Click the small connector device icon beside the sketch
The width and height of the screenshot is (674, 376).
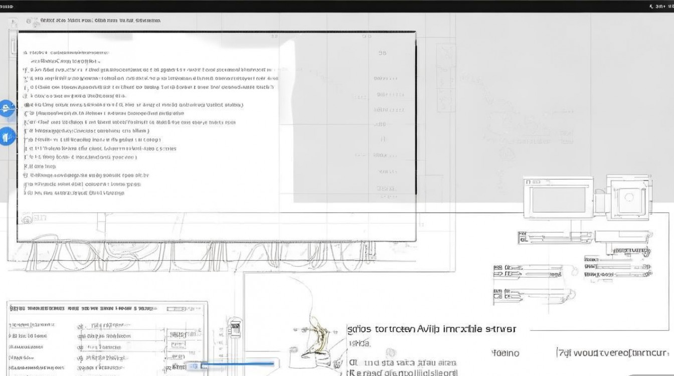point(233,329)
